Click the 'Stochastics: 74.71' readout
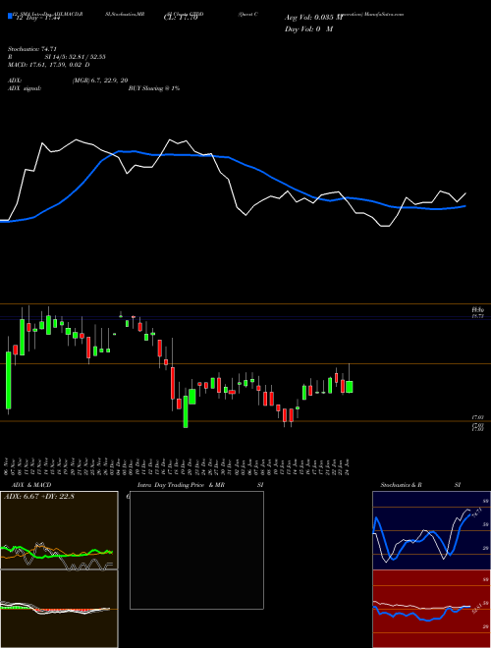Screen dimensions: 491x648 point(32,49)
